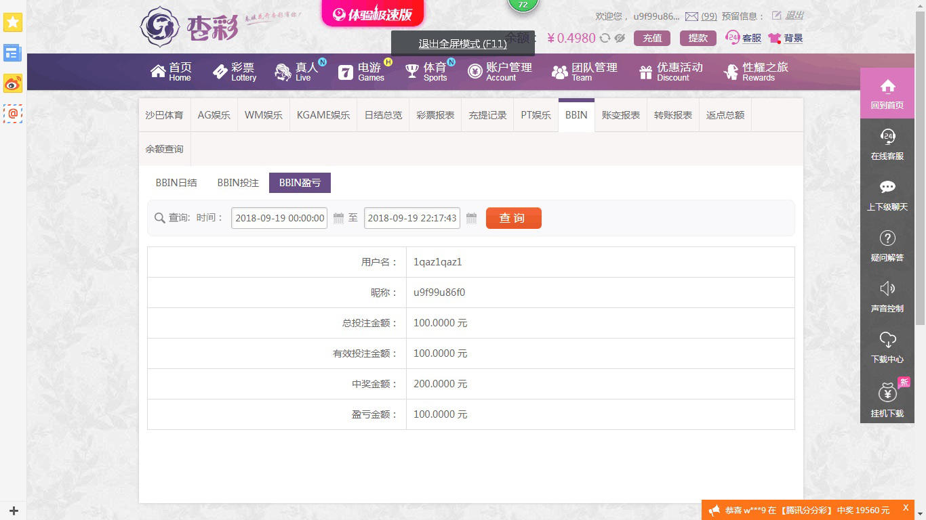The height and width of the screenshot is (520, 926).
Task: Click the start time input field
Action: 279,218
